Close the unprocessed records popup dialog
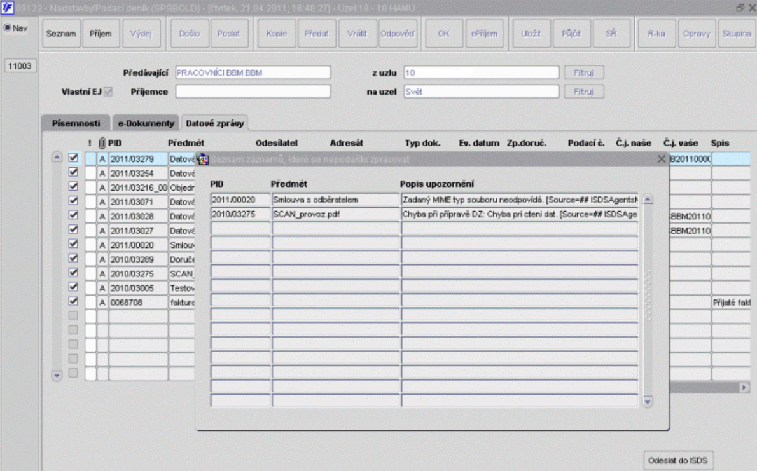The width and height of the screenshot is (757, 471). coord(662,159)
